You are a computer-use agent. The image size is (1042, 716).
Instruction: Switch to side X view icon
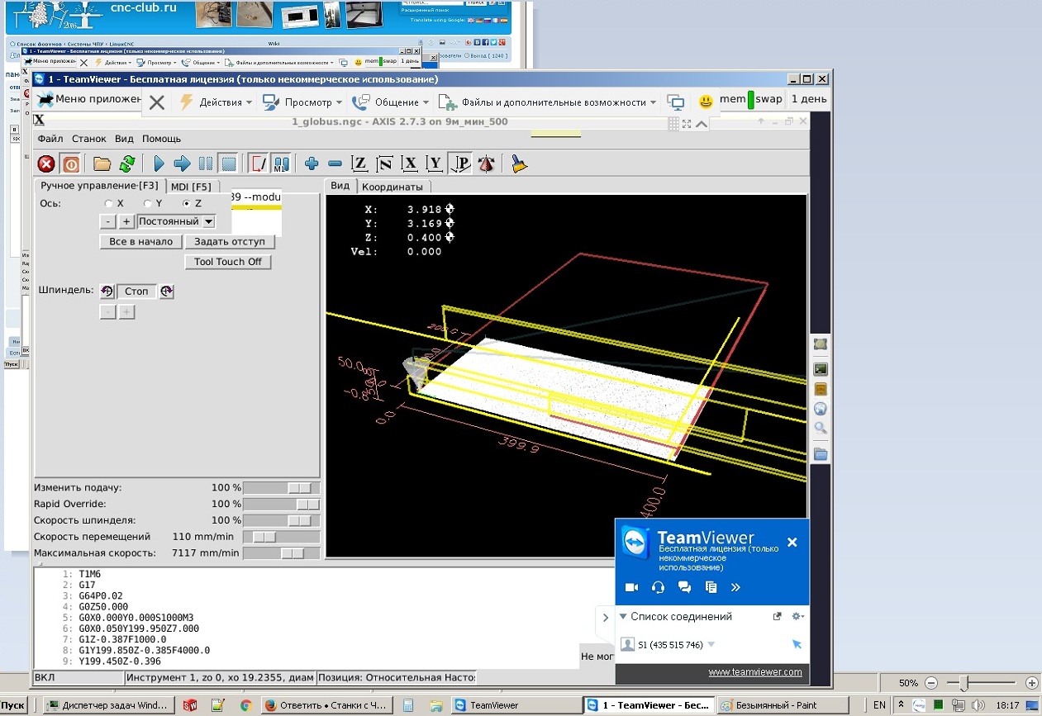[x=410, y=164]
